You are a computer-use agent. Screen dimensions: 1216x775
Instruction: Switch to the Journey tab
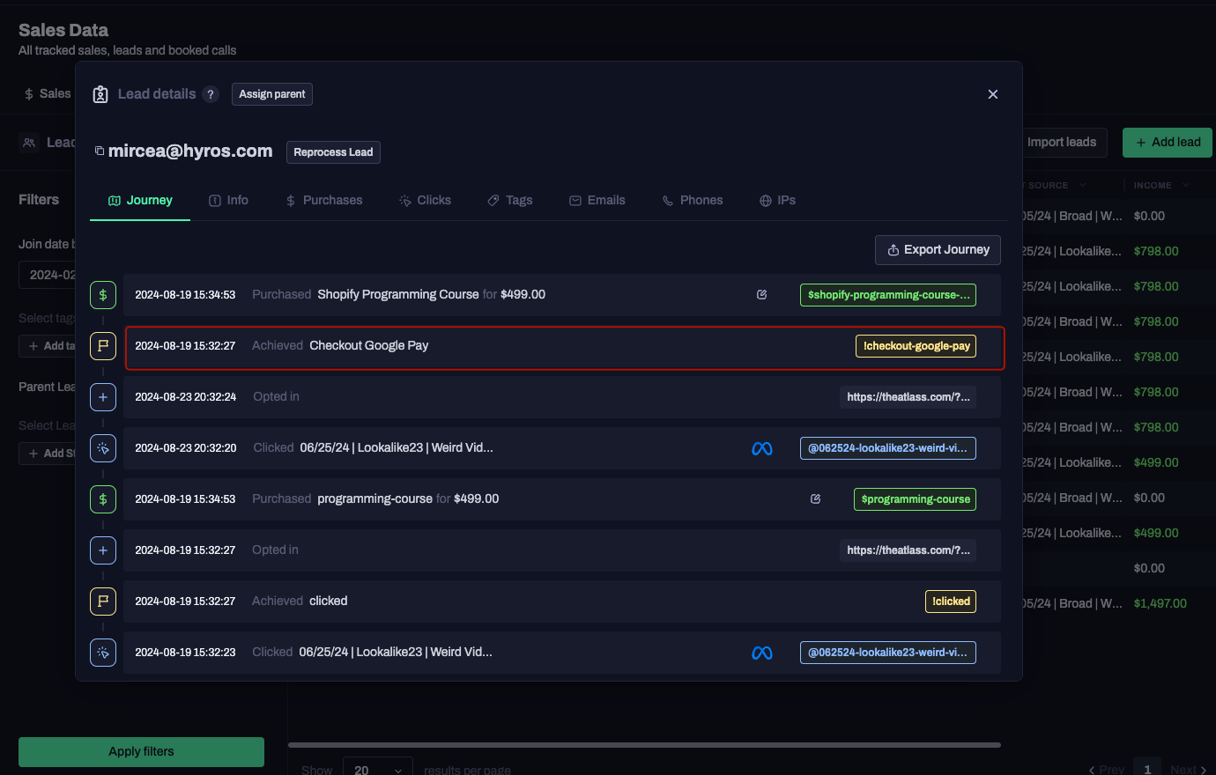point(140,201)
